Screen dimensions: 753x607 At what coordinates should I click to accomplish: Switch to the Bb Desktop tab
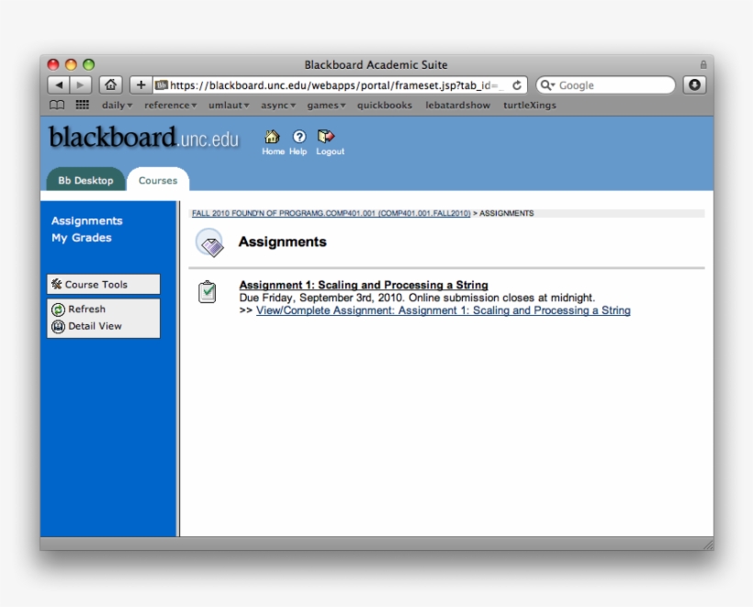tap(87, 180)
